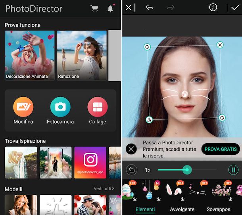Image resolution: width=242 pixels, height=215 pixels.
Task: Open the Decorazione Animata feature card
Action: point(30,55)
